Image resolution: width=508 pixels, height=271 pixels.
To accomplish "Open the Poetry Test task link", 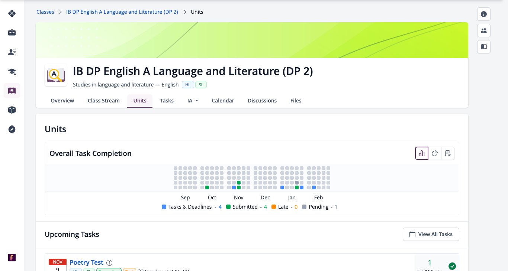I will (86, 262).
